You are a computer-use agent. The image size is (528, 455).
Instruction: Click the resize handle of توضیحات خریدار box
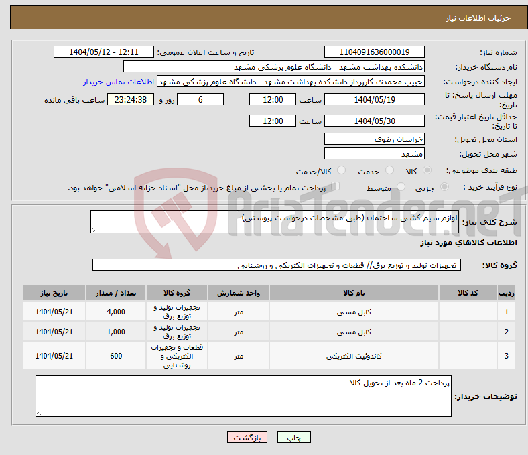39,413
